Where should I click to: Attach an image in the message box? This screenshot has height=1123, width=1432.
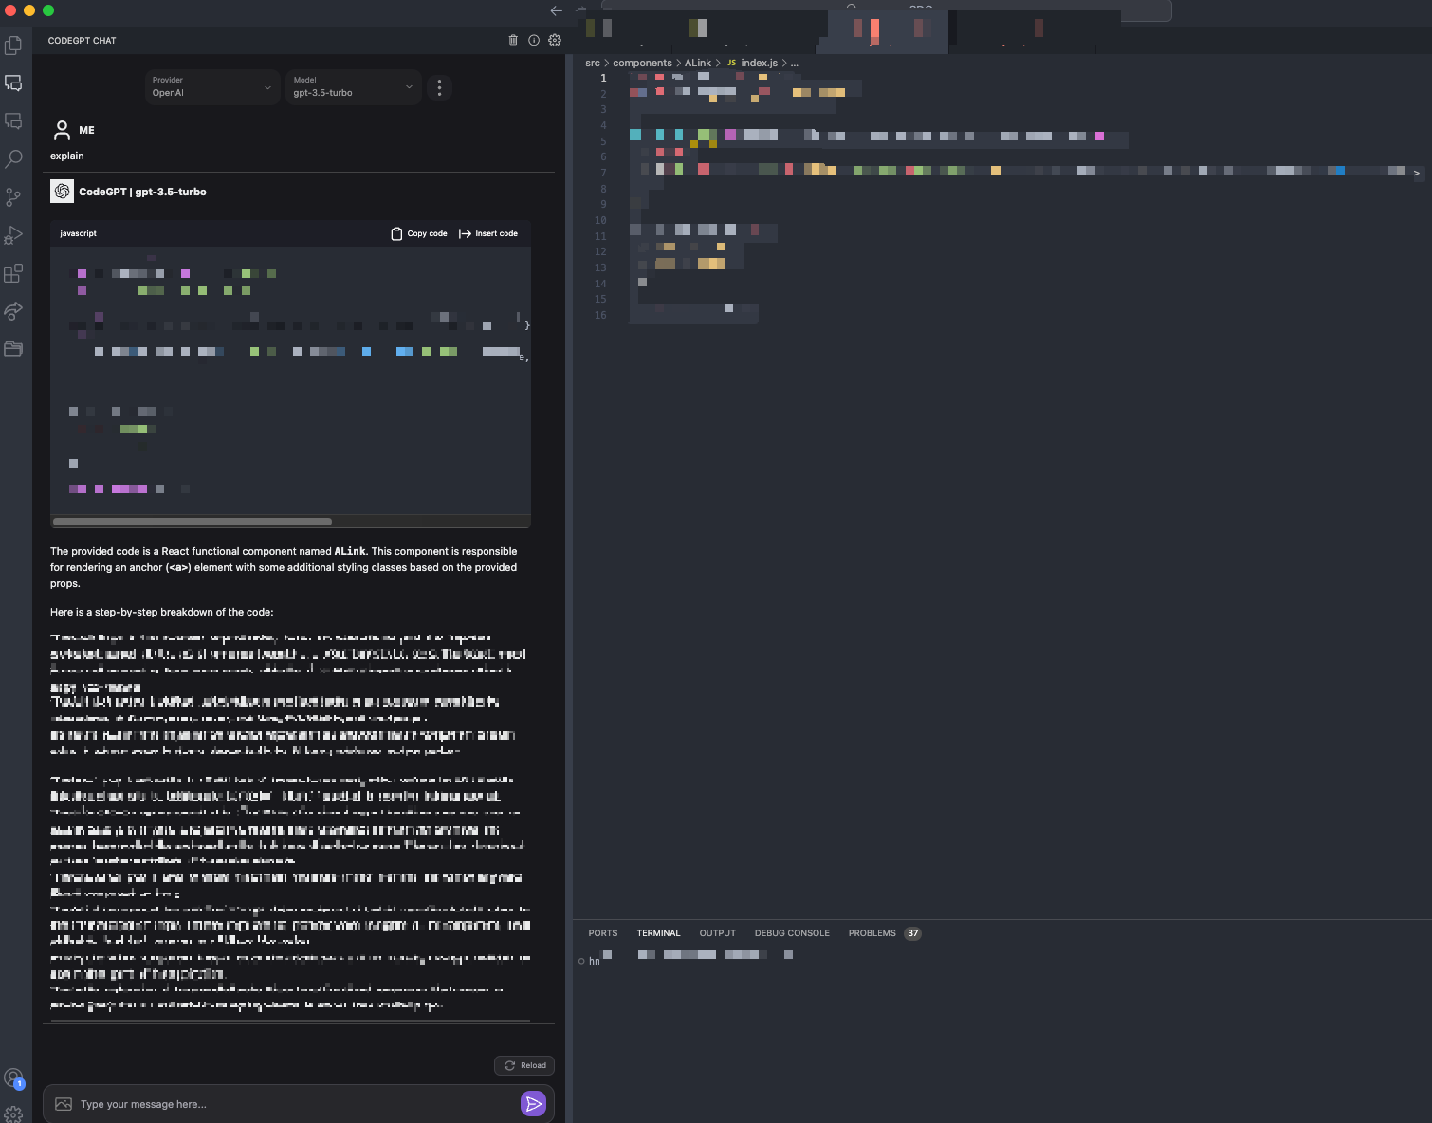click(63, 1103)
